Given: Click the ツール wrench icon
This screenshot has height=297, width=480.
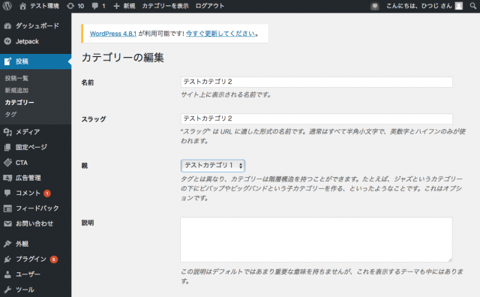Looking at the screenshot, I should [x=7, y=289].
